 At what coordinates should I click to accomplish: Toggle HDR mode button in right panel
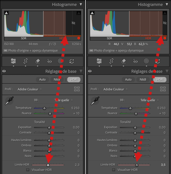(160, 79)
